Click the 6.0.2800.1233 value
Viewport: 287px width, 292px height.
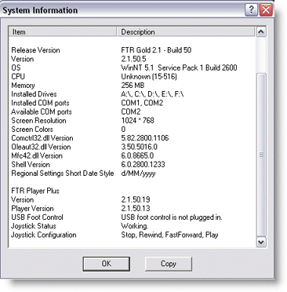tap(143, 164)
